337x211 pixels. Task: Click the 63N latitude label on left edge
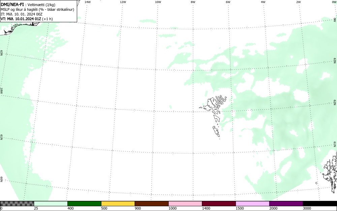click(x=1, y=53)
